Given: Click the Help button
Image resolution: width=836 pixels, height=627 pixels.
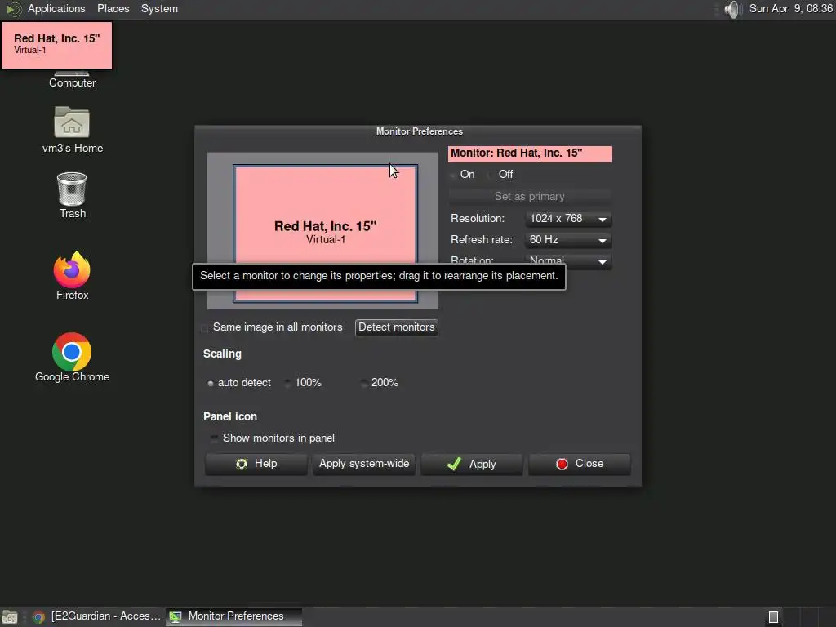Looking at the screenshot, I should [x=256, y=464].
